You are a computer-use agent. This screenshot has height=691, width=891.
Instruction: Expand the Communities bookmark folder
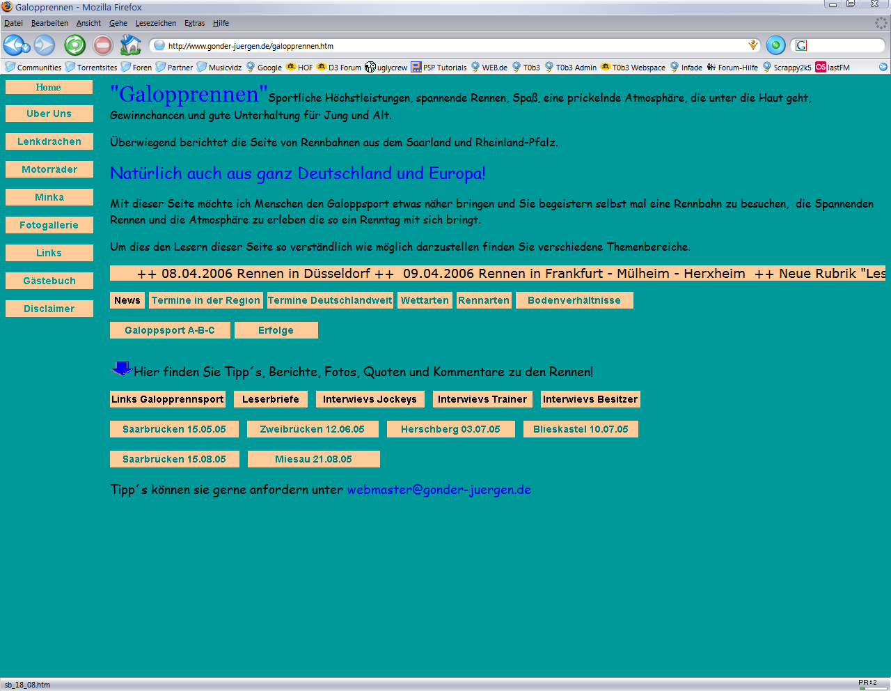[33, 68]
